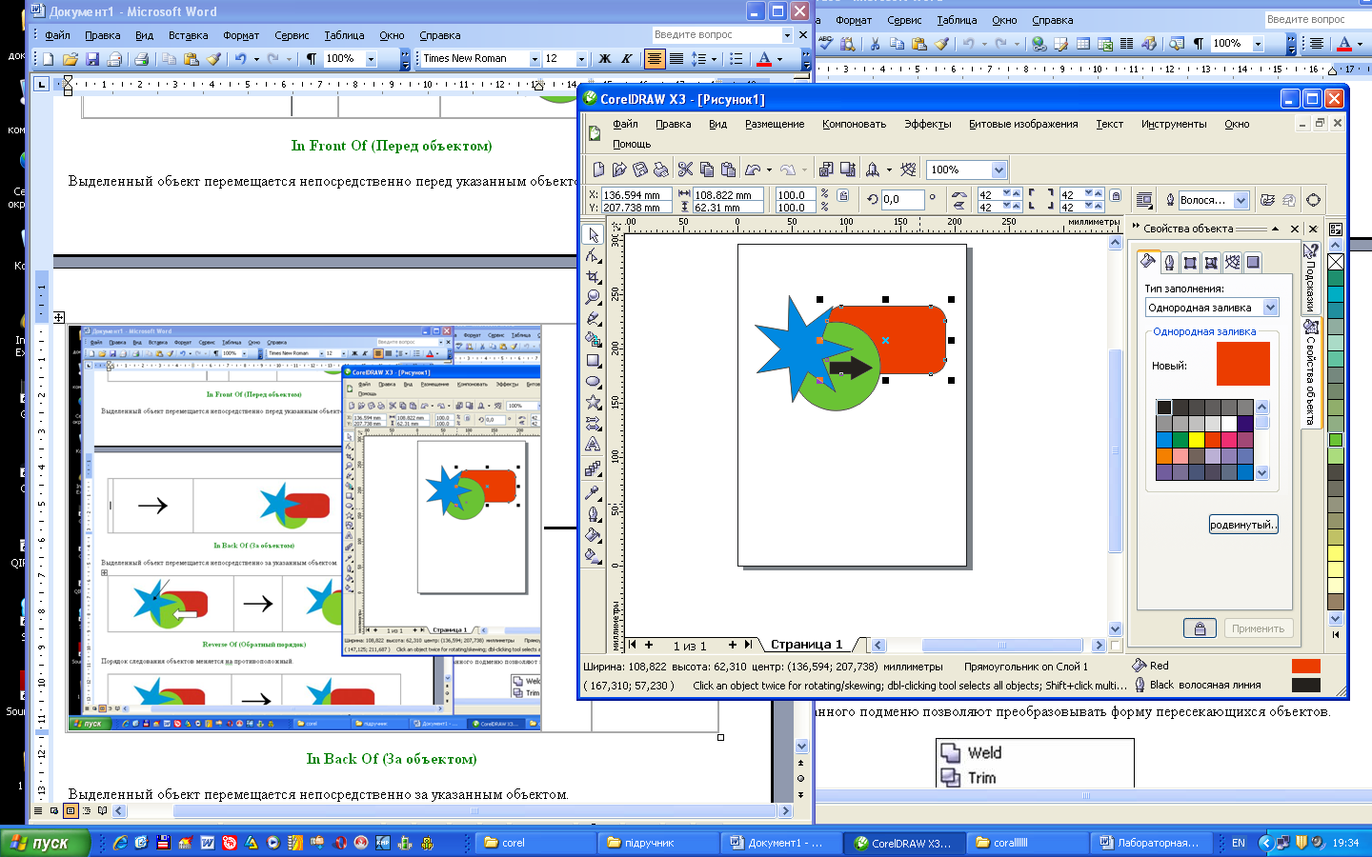Select the Shape tool in CorelDRAW toolbox
Image resolution: width=1372 pixels, height=857 pixels.
point(593,256)
